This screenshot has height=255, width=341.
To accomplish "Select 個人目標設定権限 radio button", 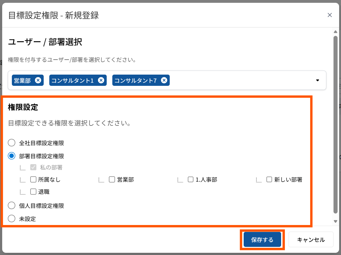I will (x=12, y=205).
